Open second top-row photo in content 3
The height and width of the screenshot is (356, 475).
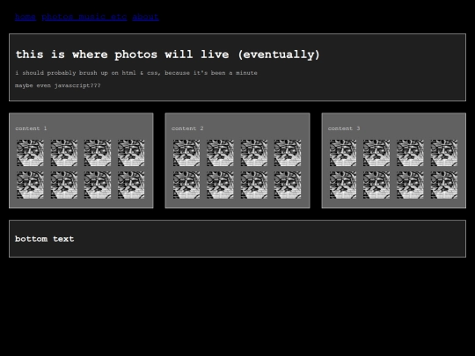(x=376, y=153)
